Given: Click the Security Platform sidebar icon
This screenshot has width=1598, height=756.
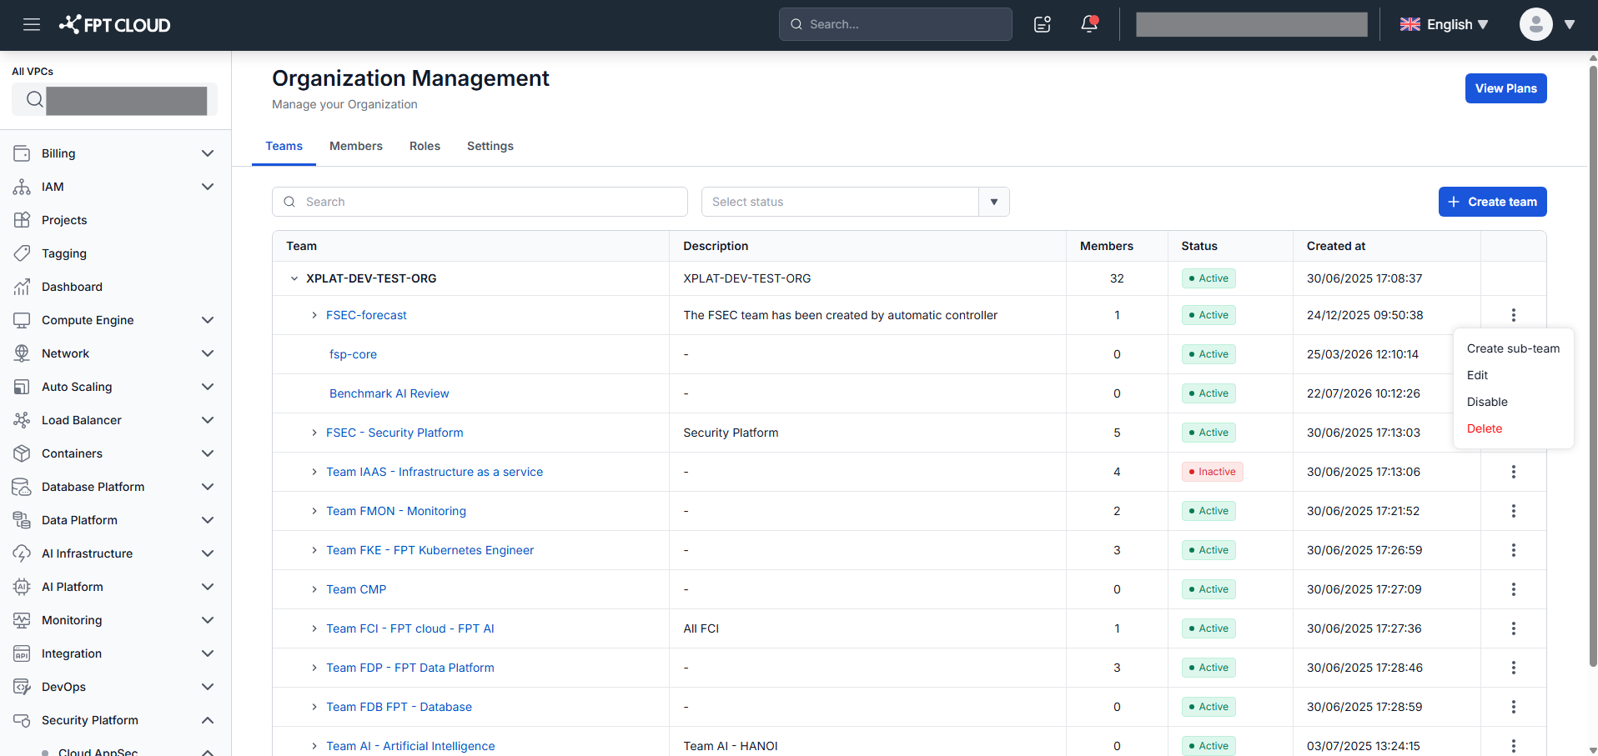Looking at the screenshot, I should 22,720.
